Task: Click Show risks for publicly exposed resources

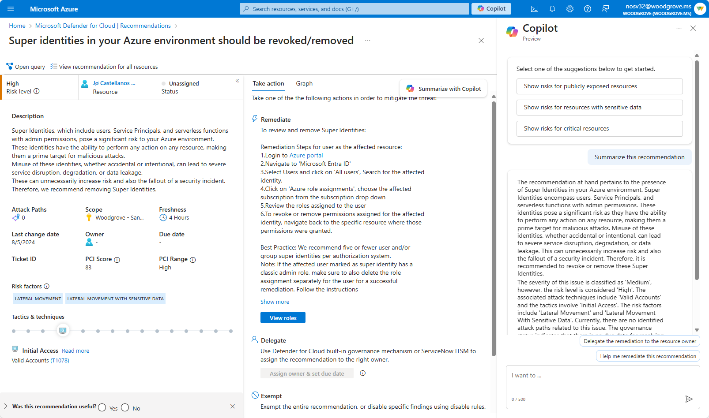Action: 600,86
